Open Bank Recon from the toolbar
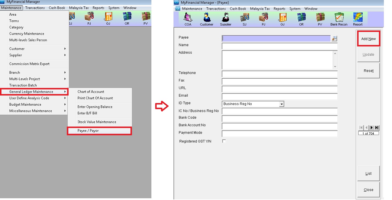Screen dimensions: 392x200 pyautogui.click(x=339, y=19)
